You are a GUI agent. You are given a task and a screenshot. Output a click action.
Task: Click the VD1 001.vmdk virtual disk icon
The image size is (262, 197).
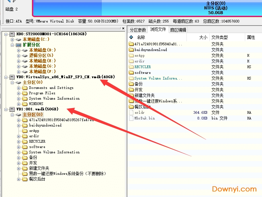coord(12,109)
